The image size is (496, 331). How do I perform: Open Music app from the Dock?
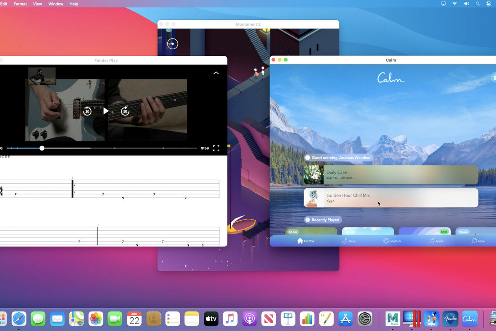click(x=230, y=319)
